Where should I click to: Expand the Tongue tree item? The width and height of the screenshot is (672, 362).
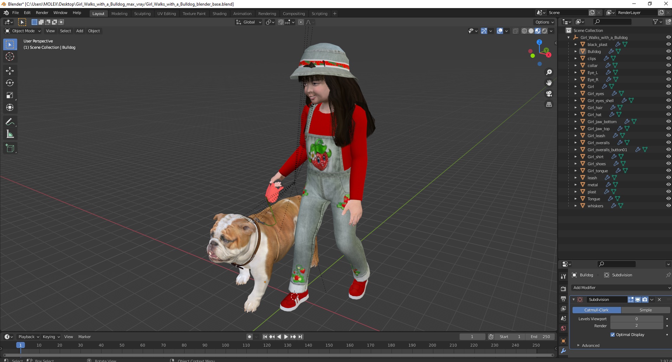(576, 199)
